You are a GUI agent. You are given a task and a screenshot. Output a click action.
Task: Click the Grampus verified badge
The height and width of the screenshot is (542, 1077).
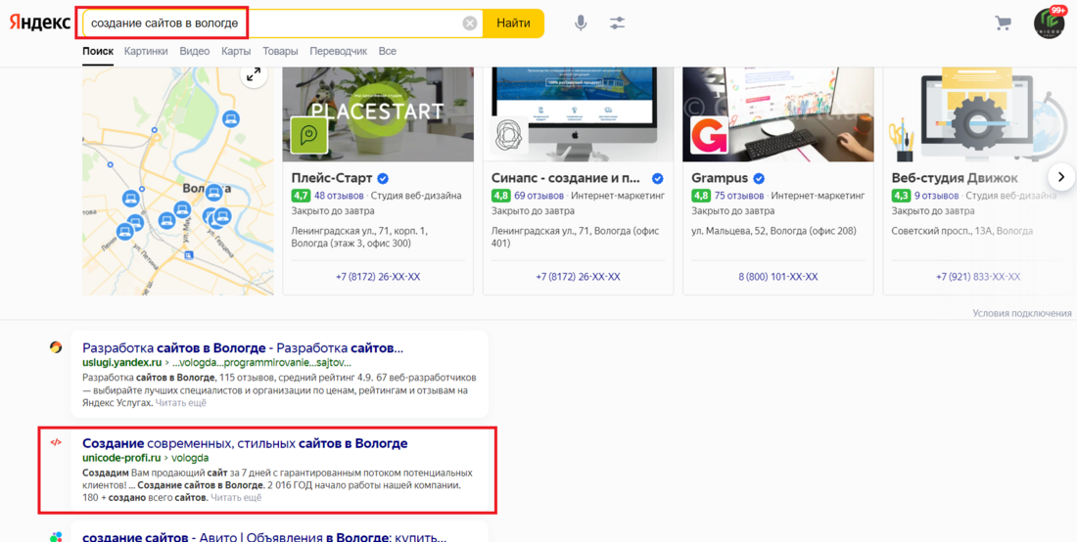(x=759, y=179)
